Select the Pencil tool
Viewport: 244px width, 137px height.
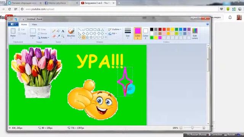(54, 31)
